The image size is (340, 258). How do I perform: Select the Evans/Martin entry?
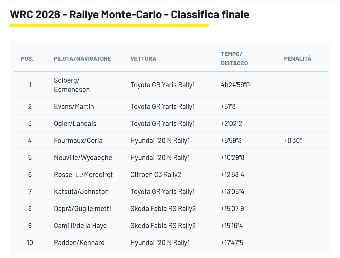coord(74,106)
